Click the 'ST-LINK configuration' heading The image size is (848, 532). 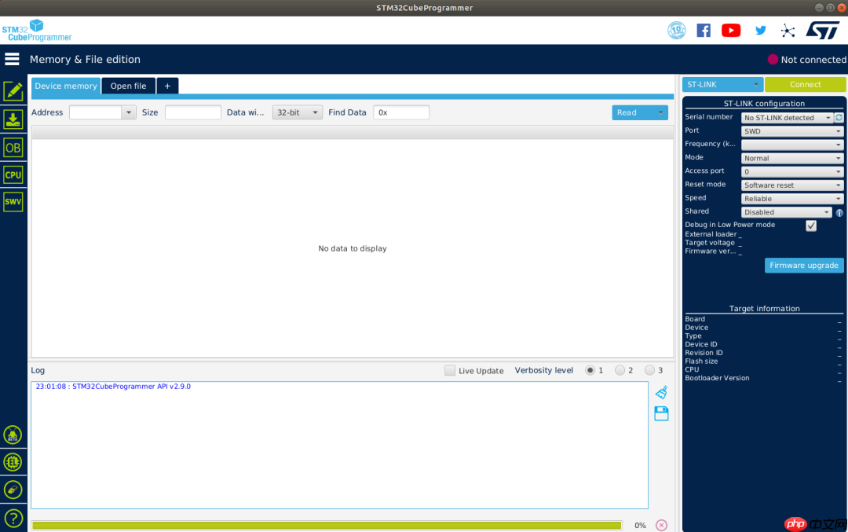point(764,104)
